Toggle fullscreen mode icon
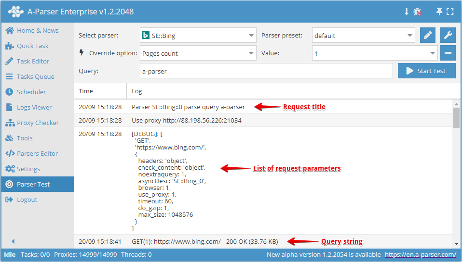This screenshot has width=462, height=262. pyautogui.click(x=450, y=12)
